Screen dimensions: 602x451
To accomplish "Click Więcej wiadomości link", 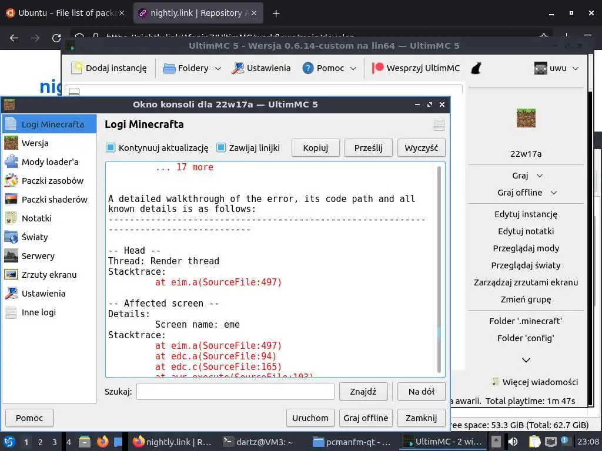I will [x=535, y=382].
